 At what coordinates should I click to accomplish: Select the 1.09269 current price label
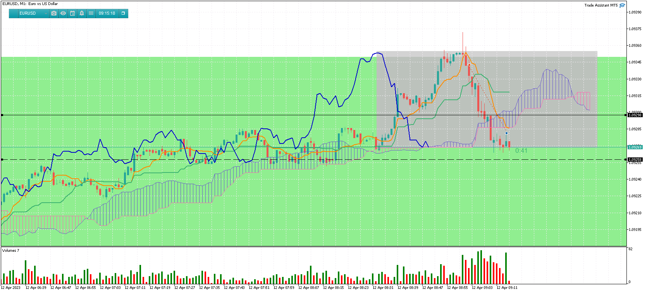point(635,147)
